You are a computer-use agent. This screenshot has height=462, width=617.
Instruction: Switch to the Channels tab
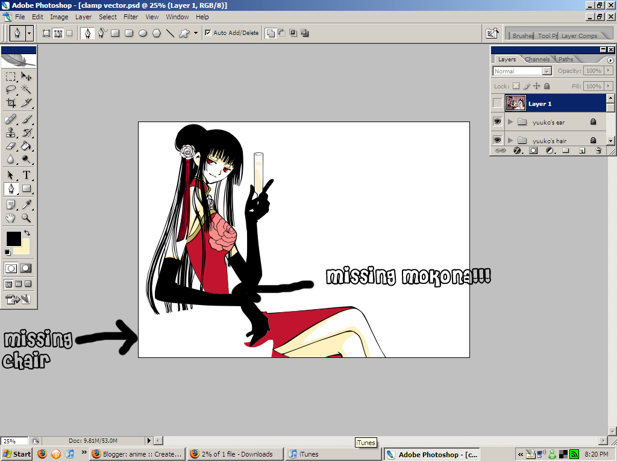[x=537, y=60]
